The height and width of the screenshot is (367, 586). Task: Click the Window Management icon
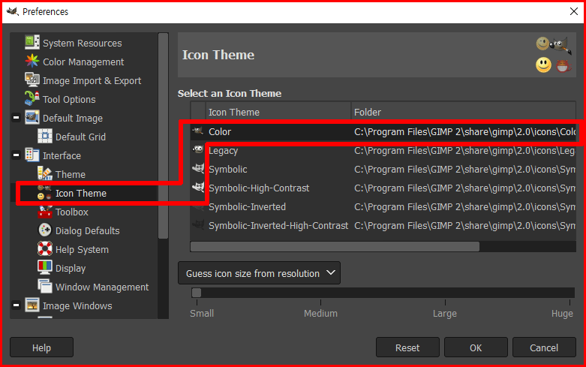[45, 286]
